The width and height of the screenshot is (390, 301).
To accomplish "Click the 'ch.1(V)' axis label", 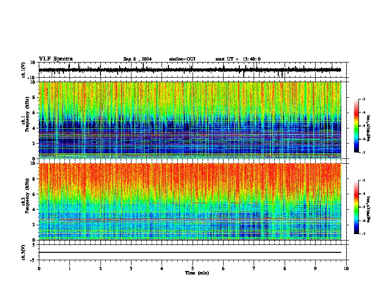I will (x=24, y=70).
